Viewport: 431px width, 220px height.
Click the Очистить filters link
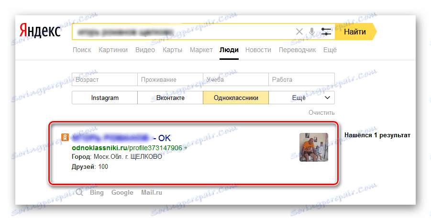click(321, 112)
